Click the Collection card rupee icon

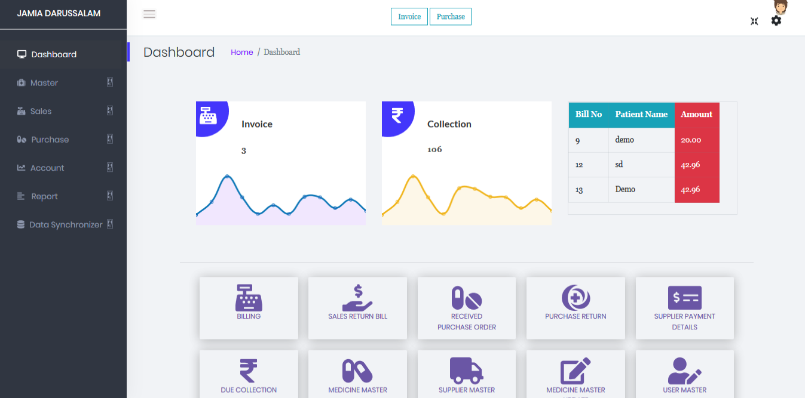(x=397, y=115)
